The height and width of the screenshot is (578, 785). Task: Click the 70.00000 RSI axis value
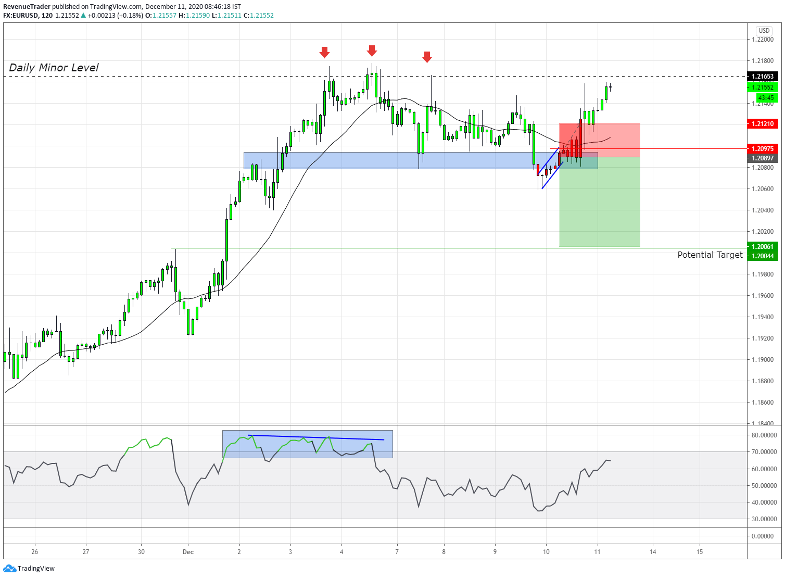click(764, 452)
